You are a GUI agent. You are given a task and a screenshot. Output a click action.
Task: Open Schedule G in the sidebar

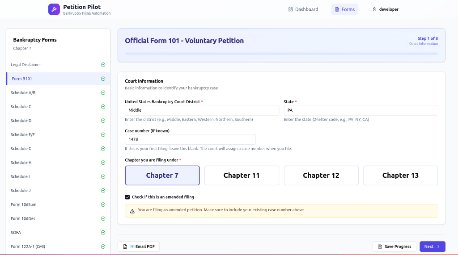(58, 149)
